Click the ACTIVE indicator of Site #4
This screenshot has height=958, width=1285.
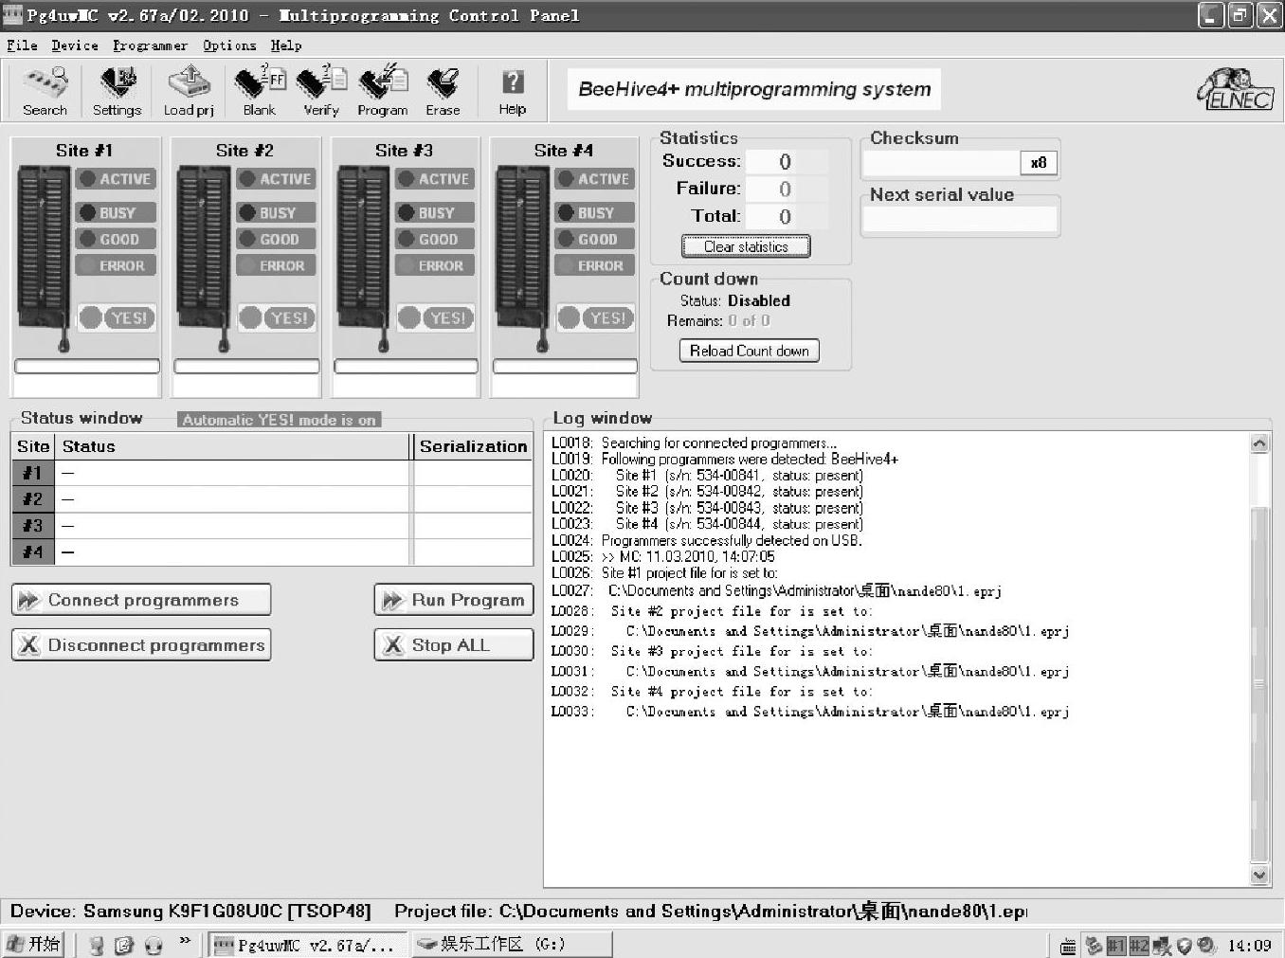point(594,179)
